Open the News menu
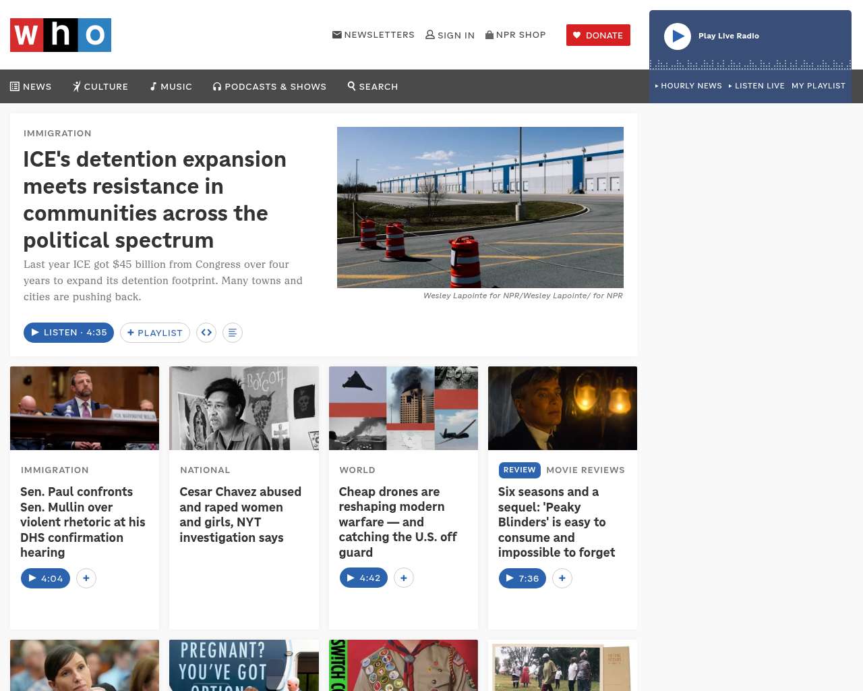 pyautogui.click(x=31, y=86)
